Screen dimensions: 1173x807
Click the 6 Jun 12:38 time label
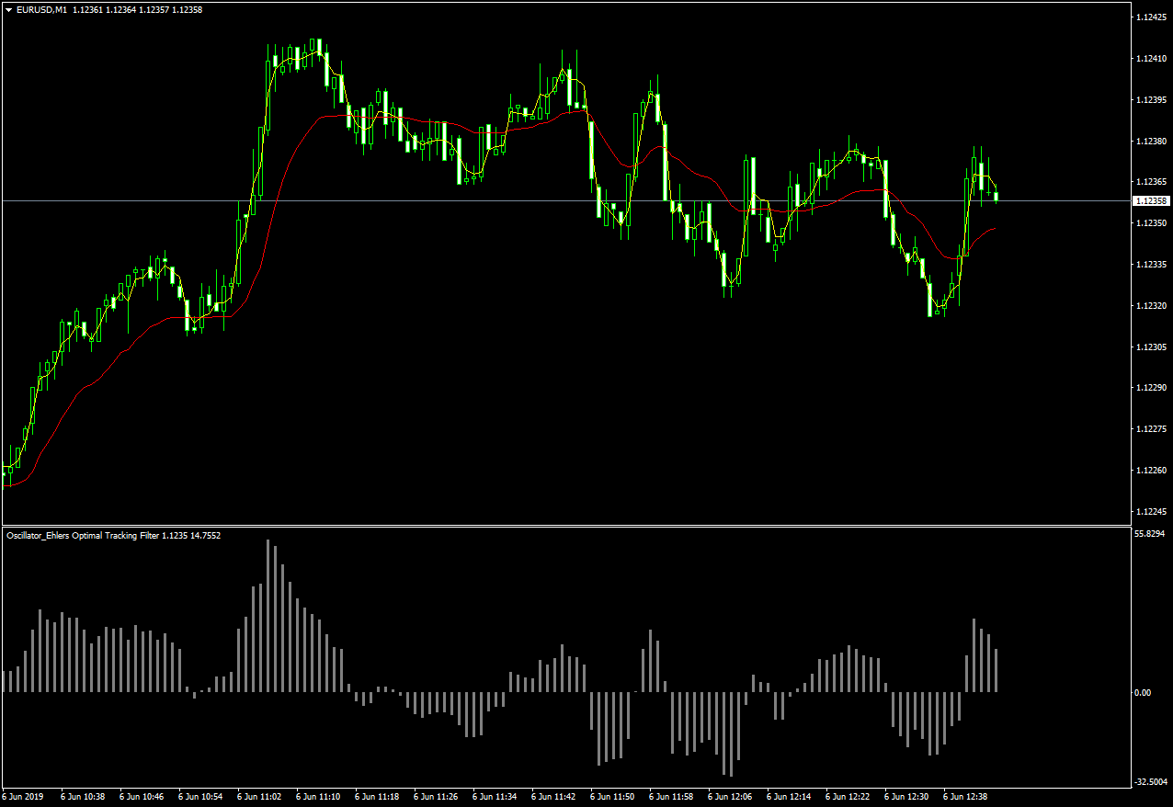point(965,797)
